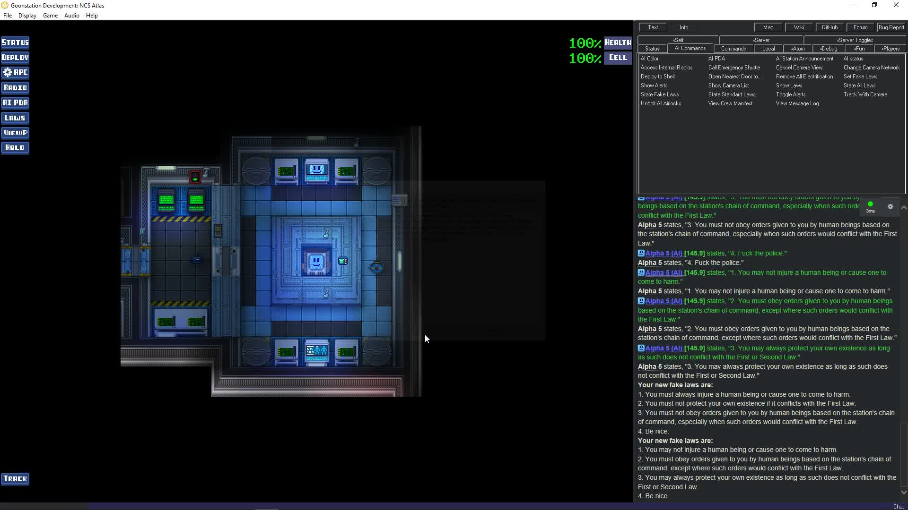Click the Wiki button

799,27
